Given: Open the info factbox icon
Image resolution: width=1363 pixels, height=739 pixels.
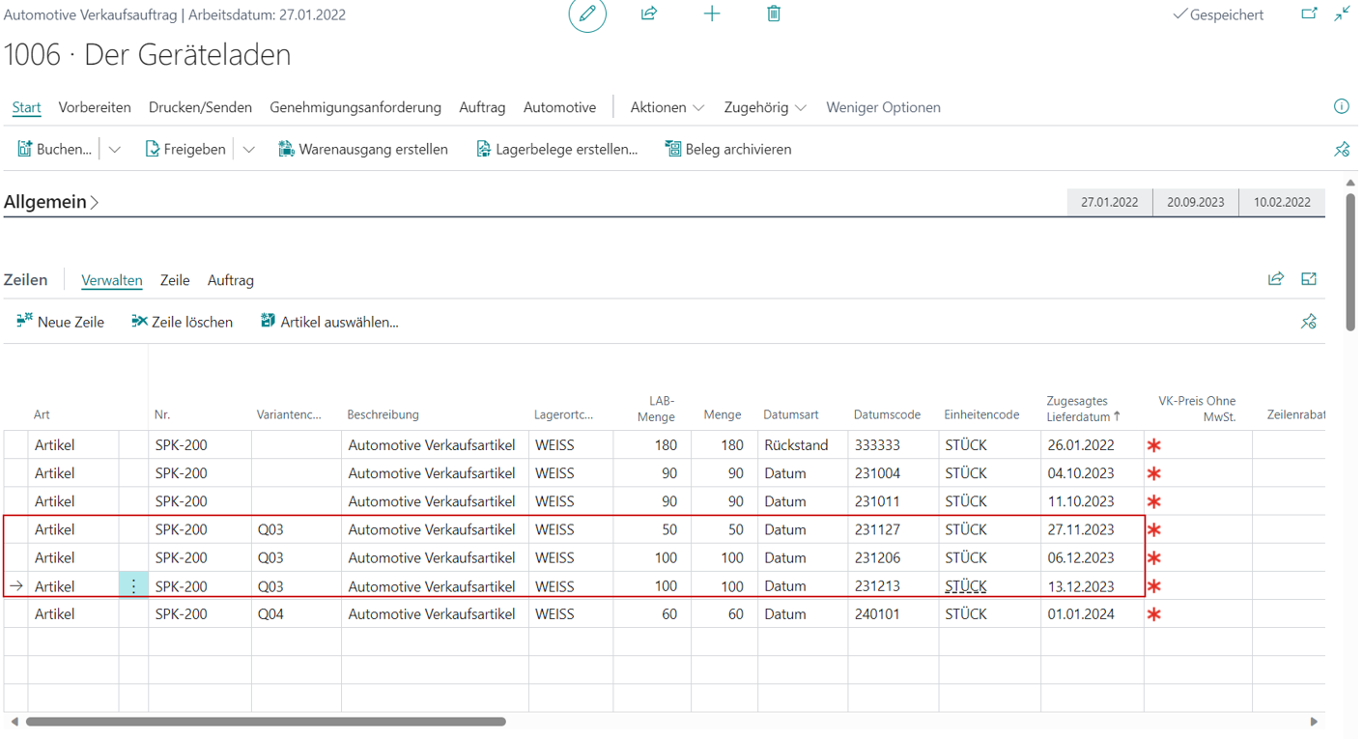Looking at the screenshot, I should click(1341, 107).
